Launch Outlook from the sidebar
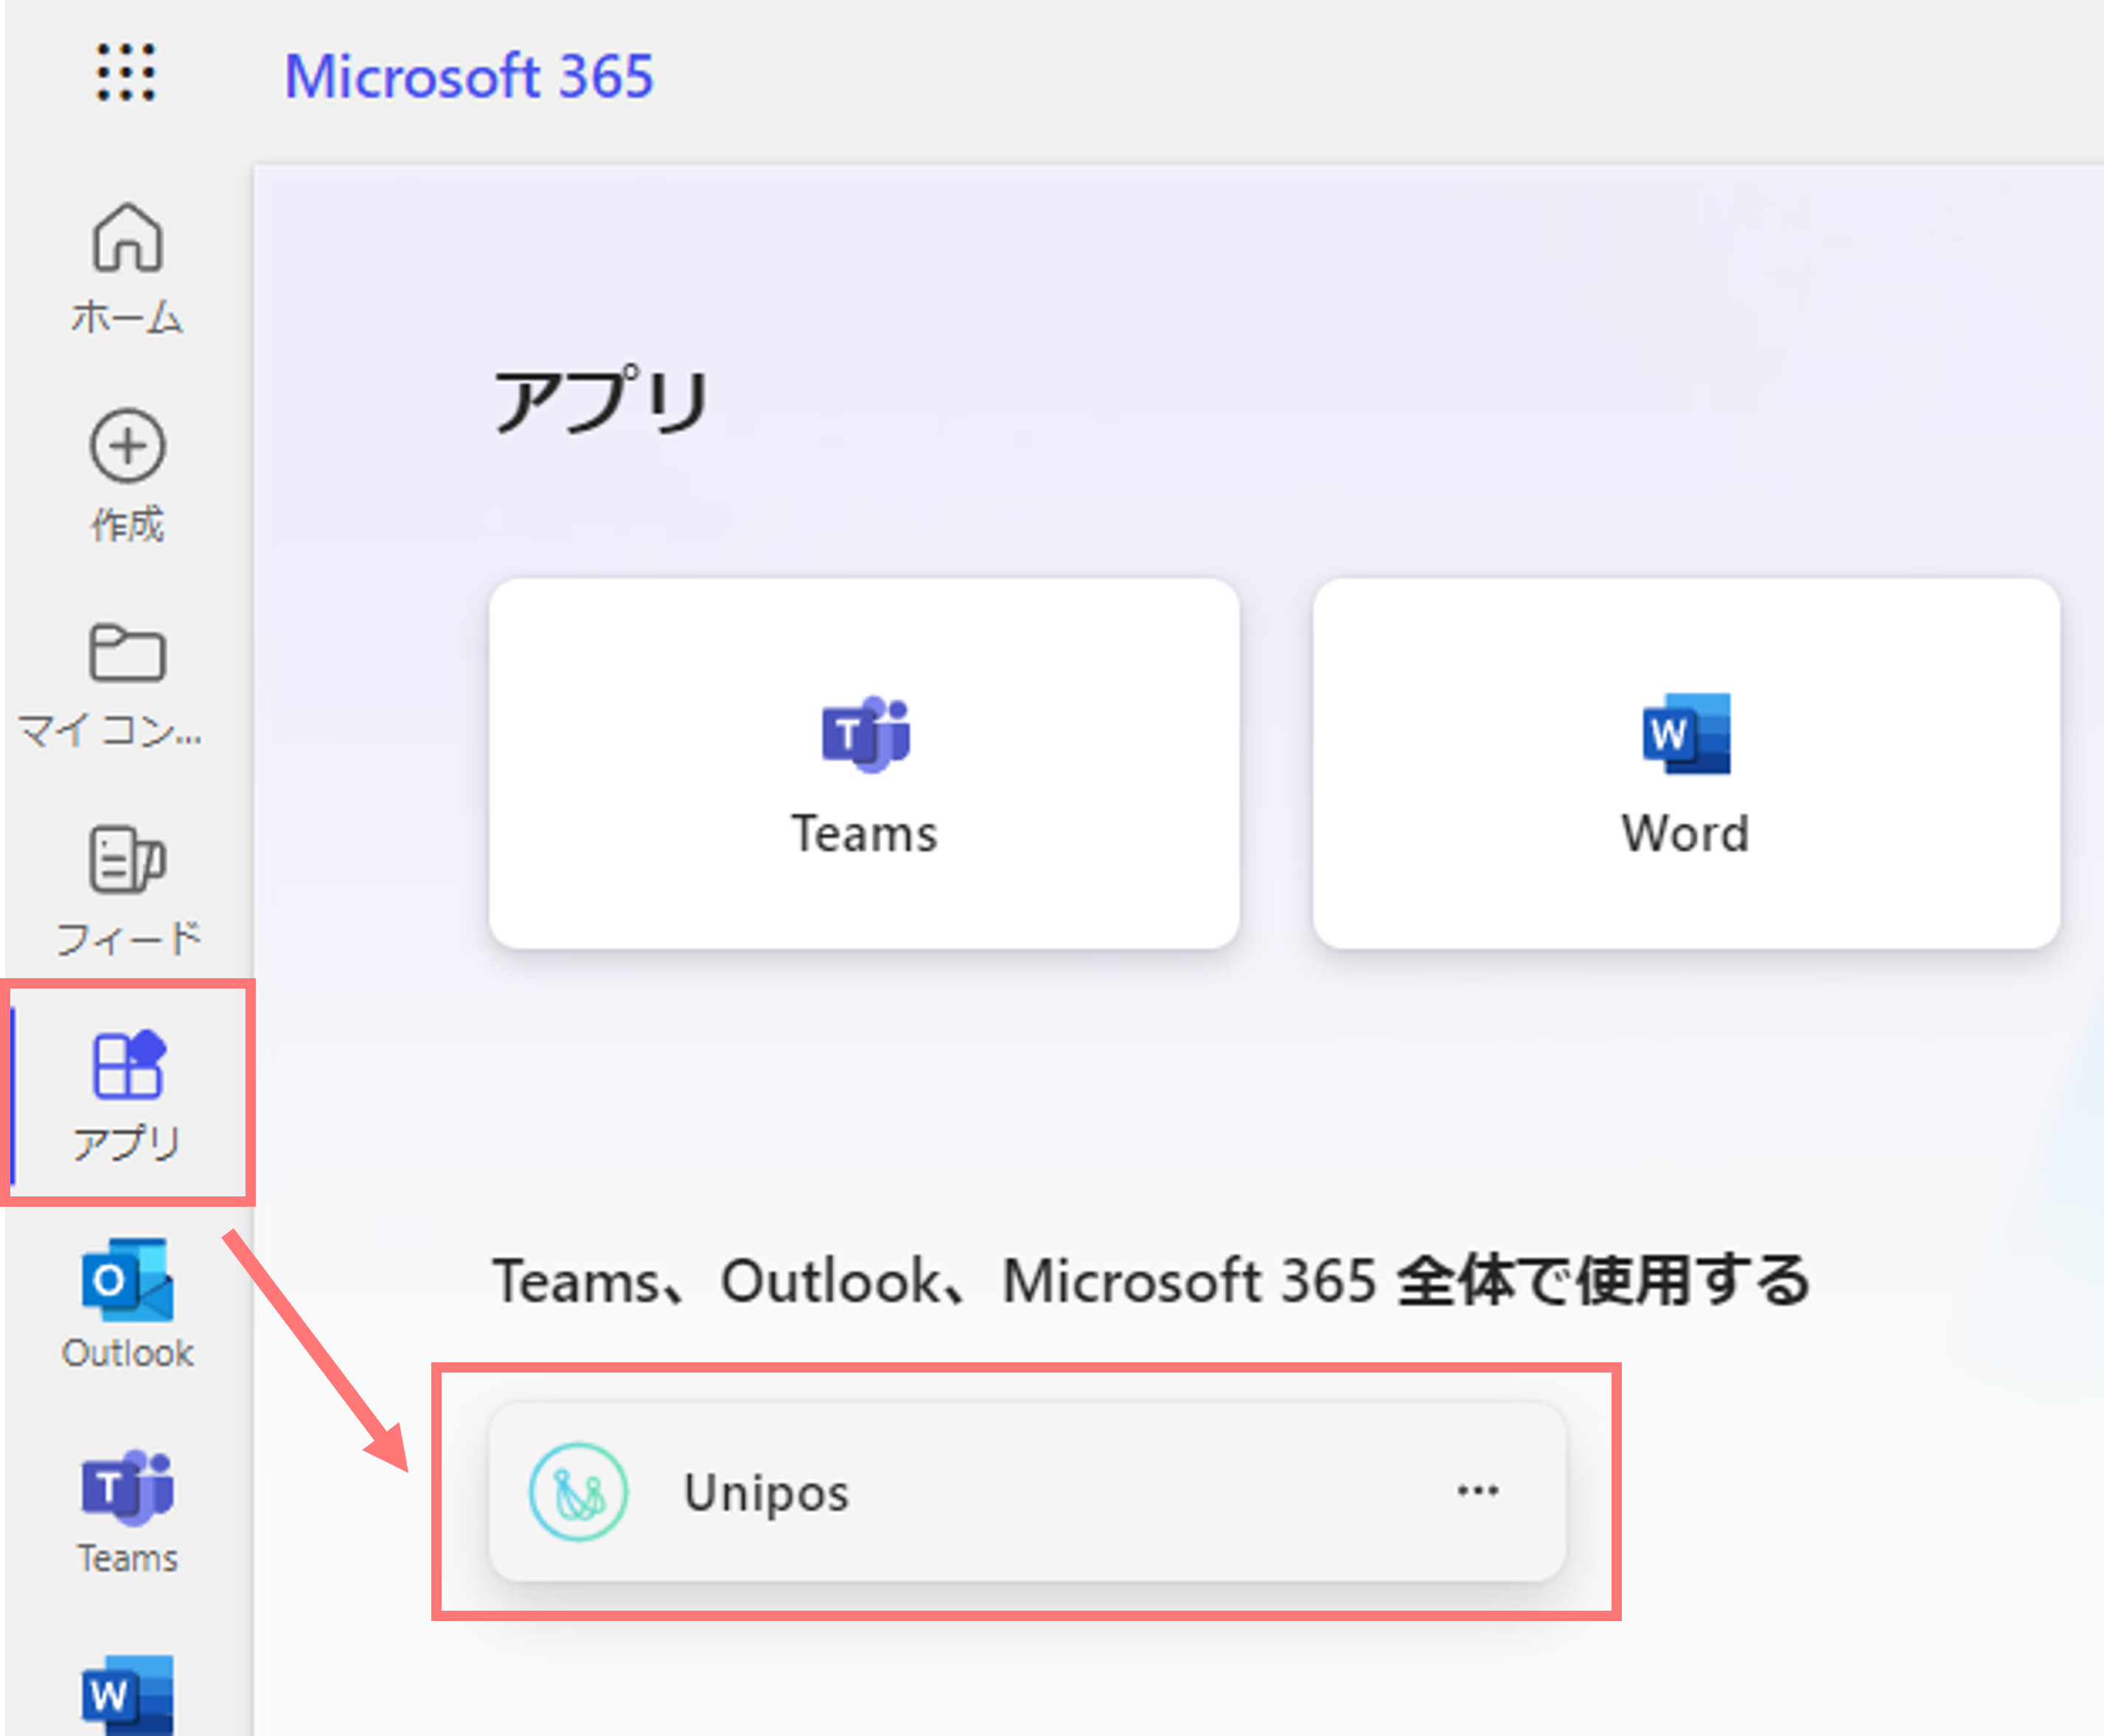Screen dimensions: 2104x1736 (127, 1304)
